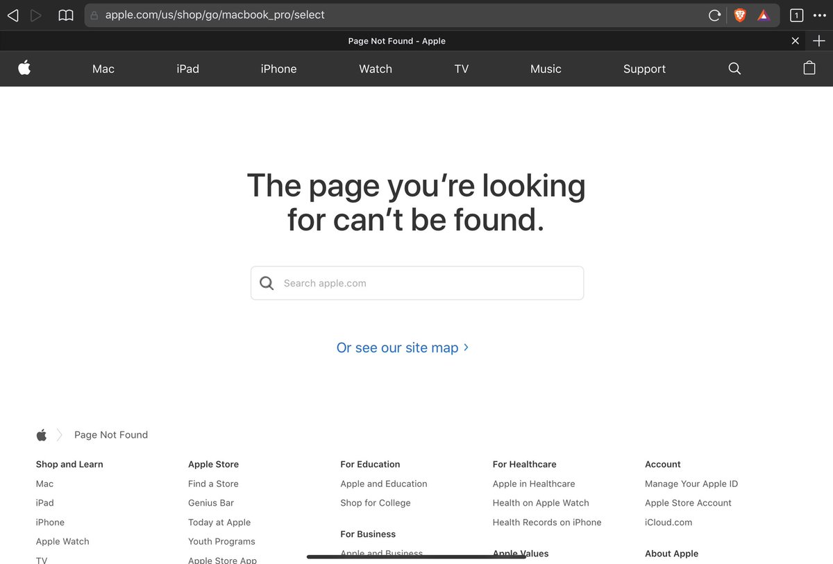The height and width of the screenshot is (564, 833).
Task: Open the bookmarks book icon
Action: tap(66, 15)
